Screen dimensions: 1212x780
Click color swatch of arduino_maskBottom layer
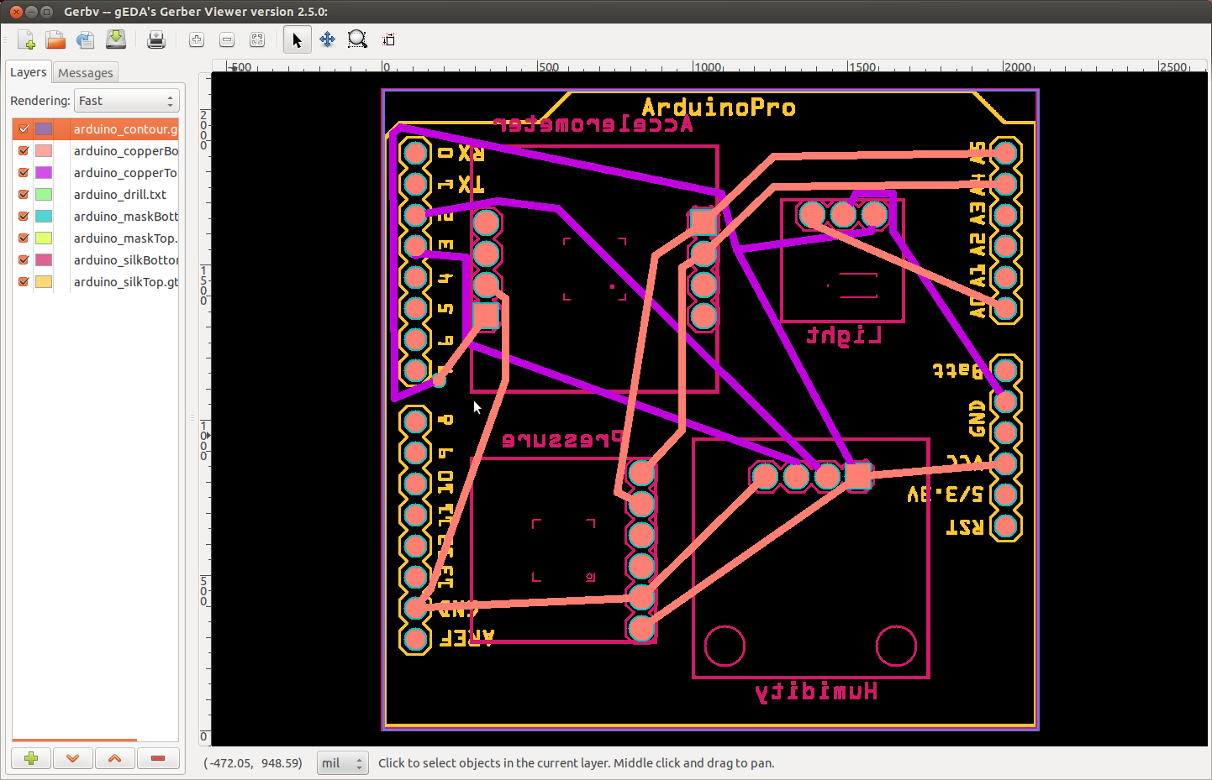tap(44, 217)
